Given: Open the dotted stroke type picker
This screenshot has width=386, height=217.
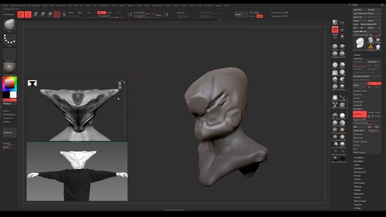Looking at the screenshot, I should pos(10,40).
